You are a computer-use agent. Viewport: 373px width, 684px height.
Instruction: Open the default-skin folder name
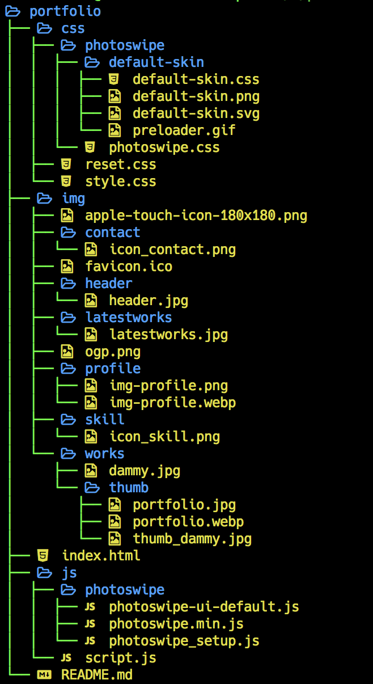(156, 62)
